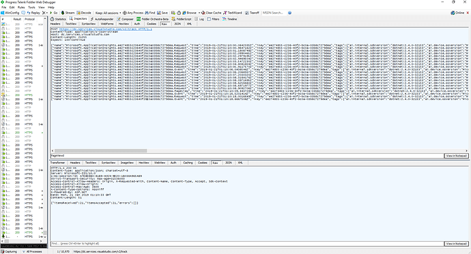Open the Rules menu

[x=21, y=7]
